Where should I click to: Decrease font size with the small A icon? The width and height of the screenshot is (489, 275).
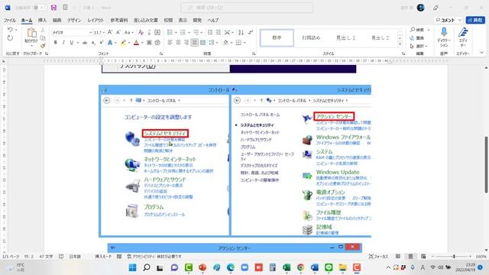118,32
